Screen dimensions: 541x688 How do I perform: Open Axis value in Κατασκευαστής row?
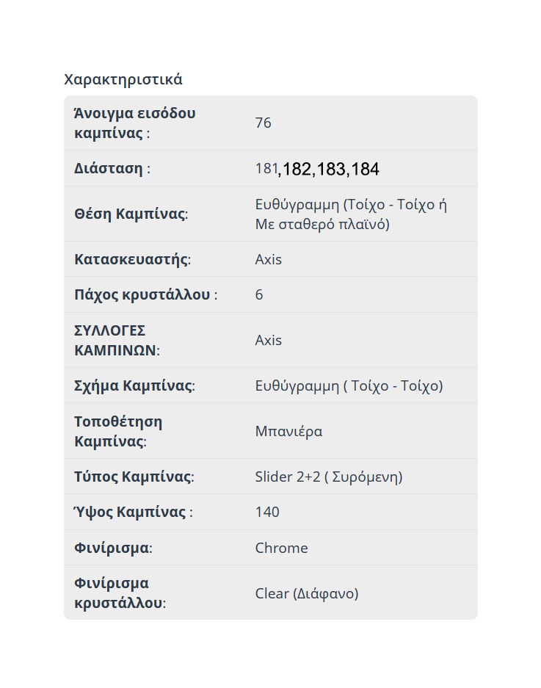pyautogui.click(x=268, y=259)
